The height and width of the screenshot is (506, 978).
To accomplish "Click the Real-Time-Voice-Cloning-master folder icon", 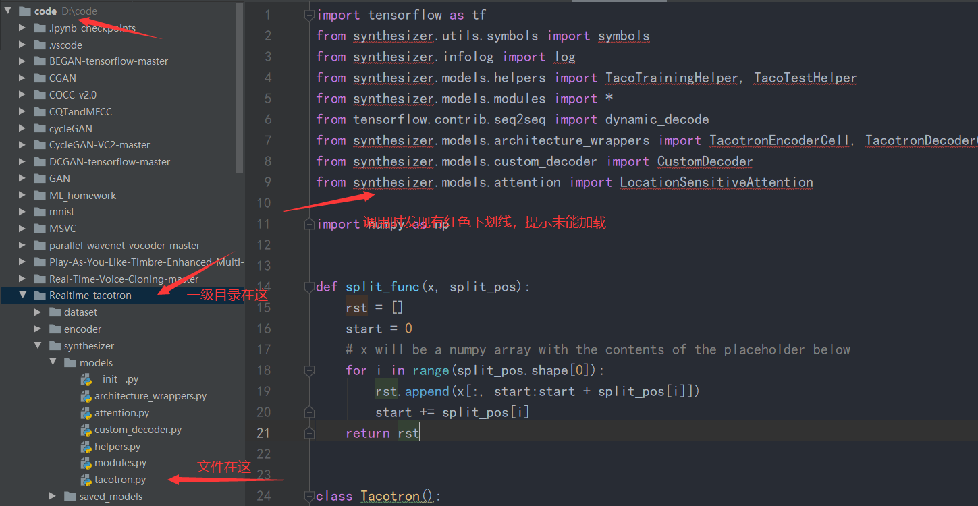I will pyautogui.click(x=40, y=279).
